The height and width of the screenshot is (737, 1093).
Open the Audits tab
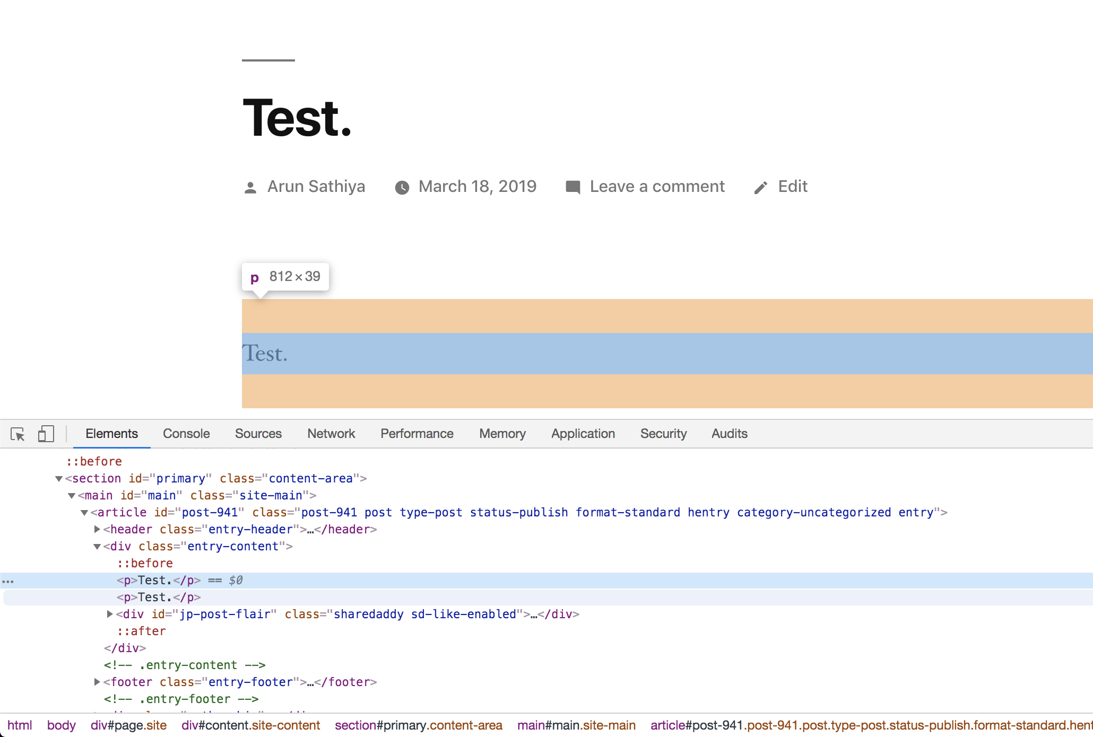pyautogui.click(x=729, y=434)
